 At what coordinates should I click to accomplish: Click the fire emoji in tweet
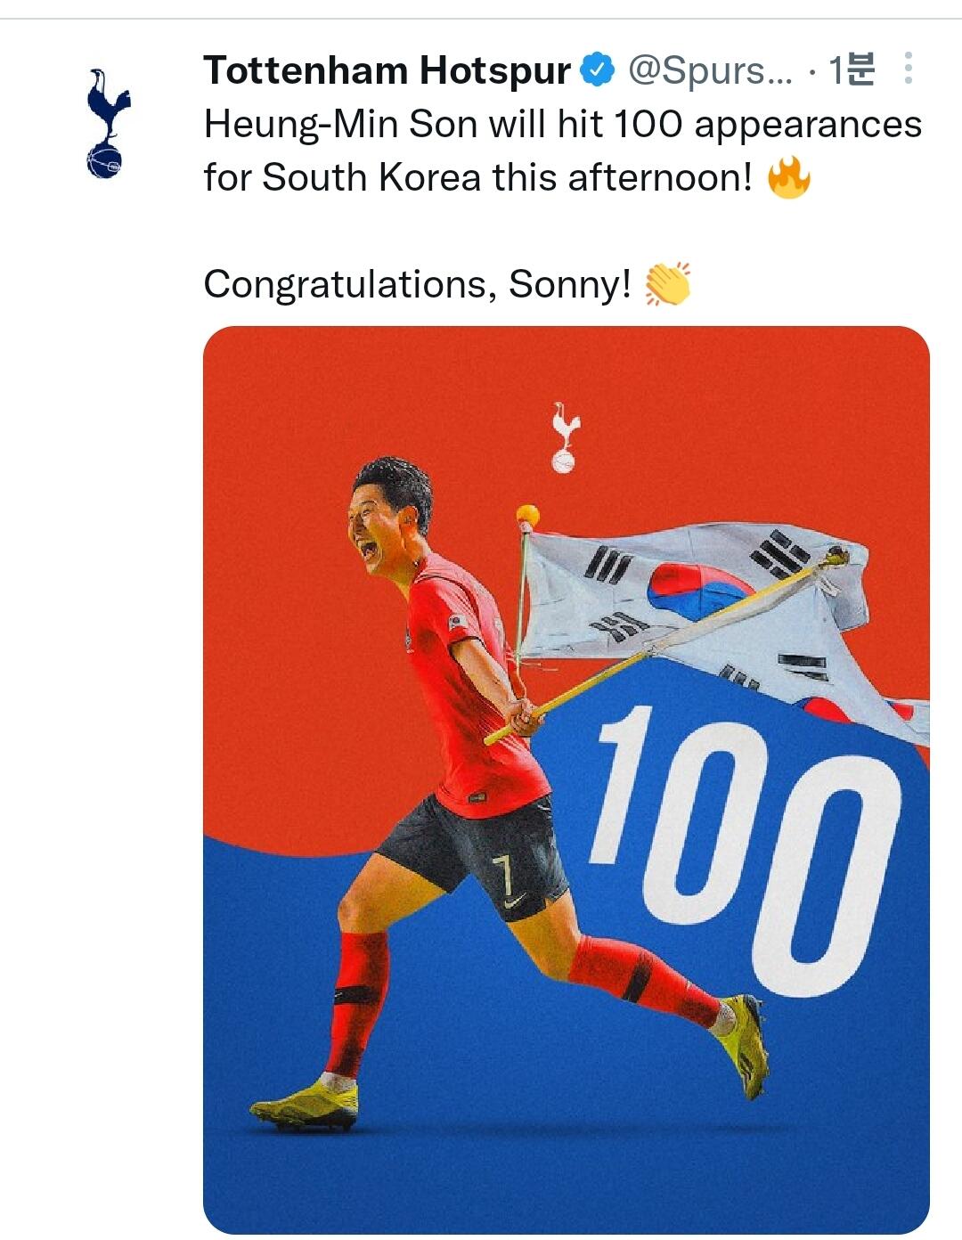[x=788, y=177]
